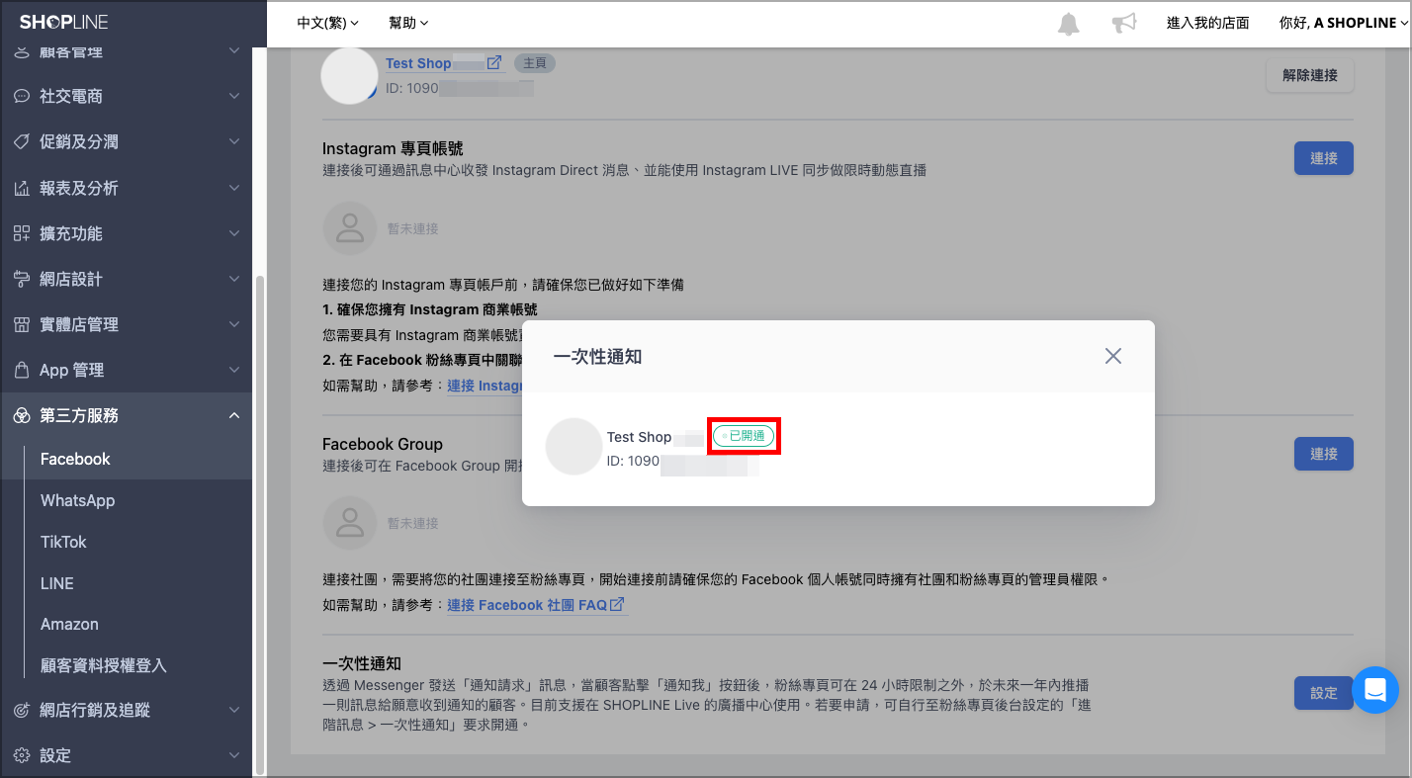This screenshot has height=778, width=1412.
Task: Click Test Shop avatar in the dialog
Action: tap(574, 446)
